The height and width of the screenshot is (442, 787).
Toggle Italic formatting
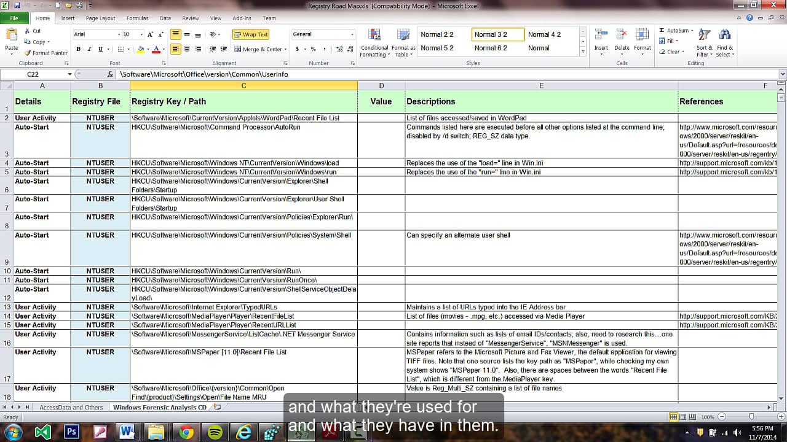[89, 49]
